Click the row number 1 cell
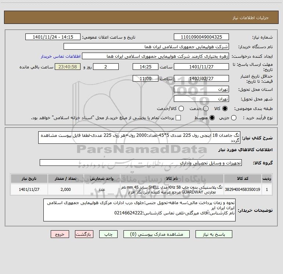 (267, 189)
